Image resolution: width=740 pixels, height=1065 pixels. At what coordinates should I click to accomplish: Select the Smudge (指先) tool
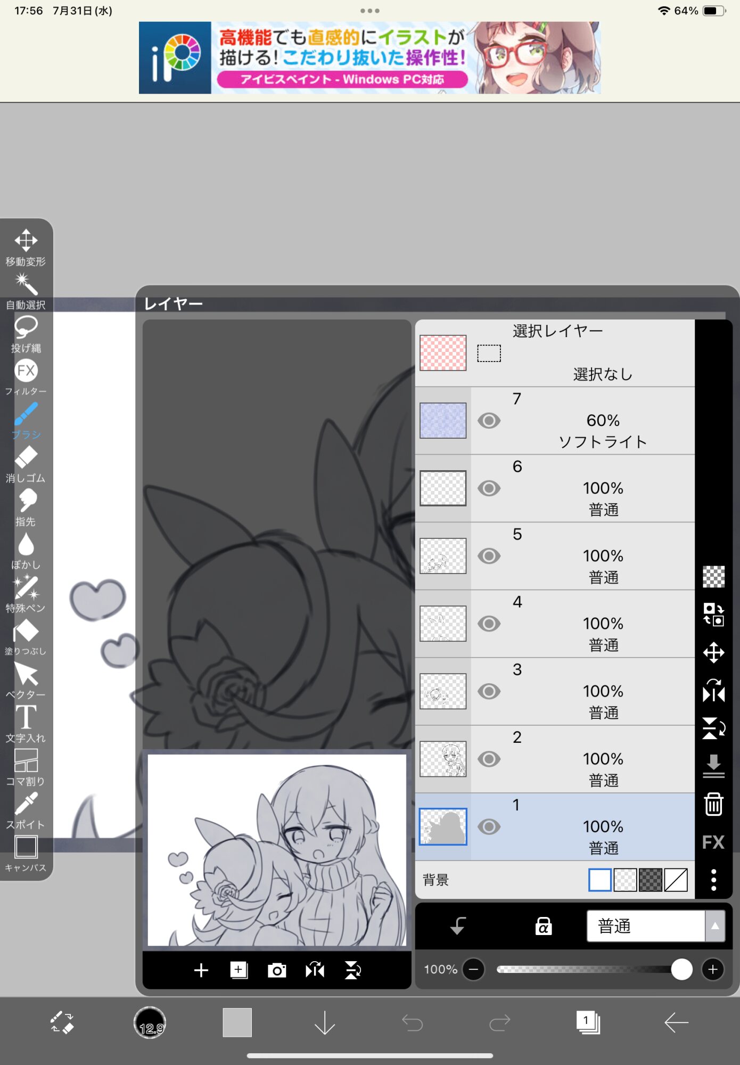(26, 507)
